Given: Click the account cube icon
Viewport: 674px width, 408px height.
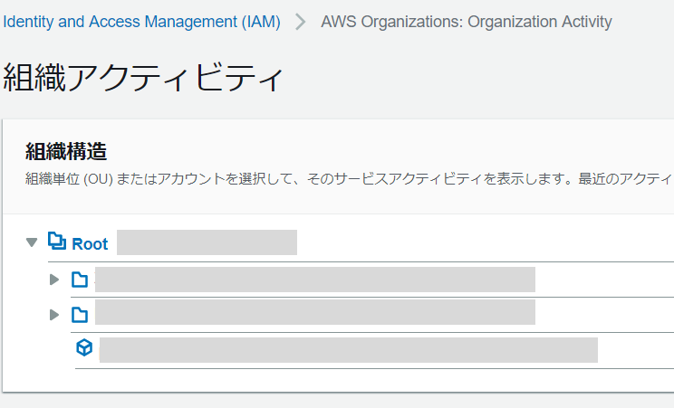Looking at the screenshot, I should (x=84, y=348).
